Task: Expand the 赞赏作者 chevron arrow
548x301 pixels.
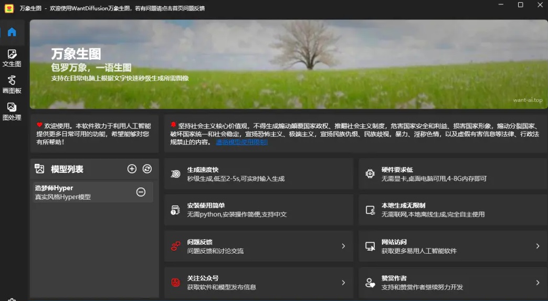Action: click(x=538, y=283)
